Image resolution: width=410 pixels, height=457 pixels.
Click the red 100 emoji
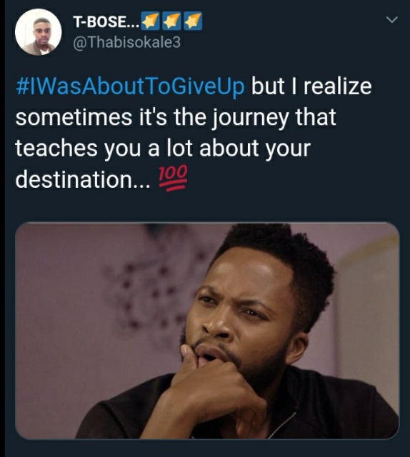coord(173,178)
